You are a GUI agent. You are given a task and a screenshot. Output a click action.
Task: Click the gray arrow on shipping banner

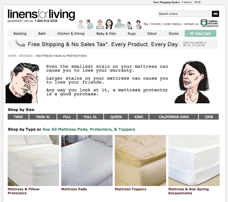click(21, 43)
